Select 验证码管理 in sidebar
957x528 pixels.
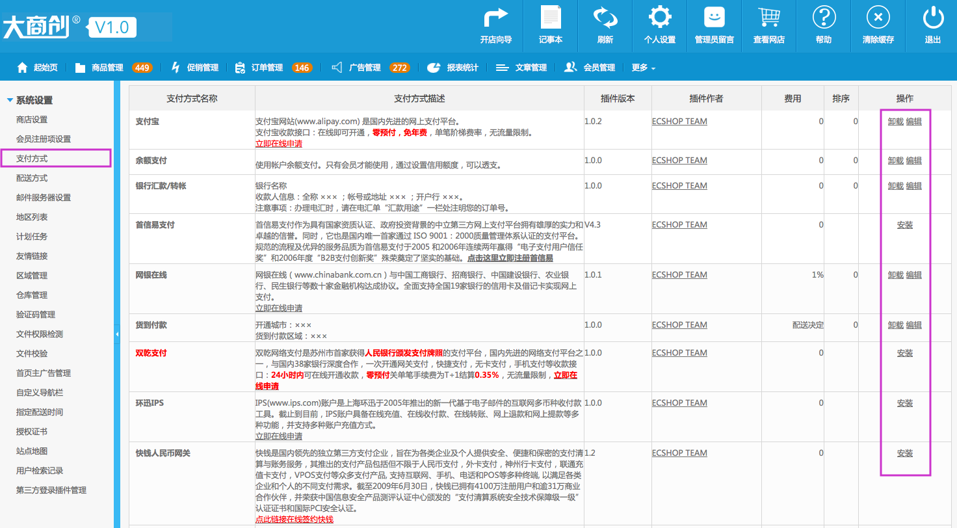click(36, 315)
